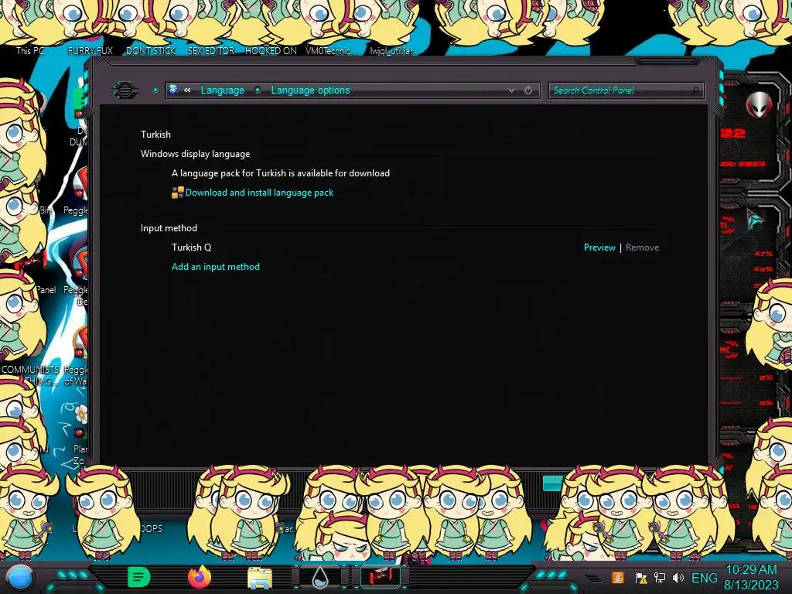Viewport: 792px width, 594px height.
Task: Expand the « breadcrumb history chevrons
Action: [187, 90]
